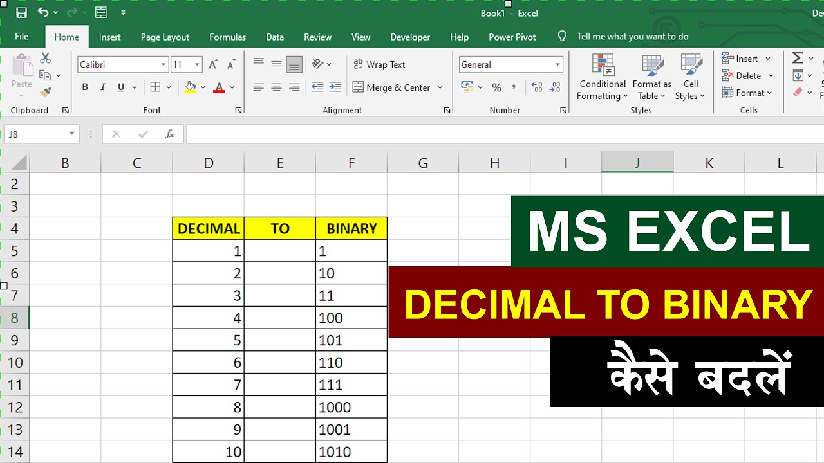Screen dimensions: 824x463
Task: Click the Format cells button
Action: click(x=747, y=93)
